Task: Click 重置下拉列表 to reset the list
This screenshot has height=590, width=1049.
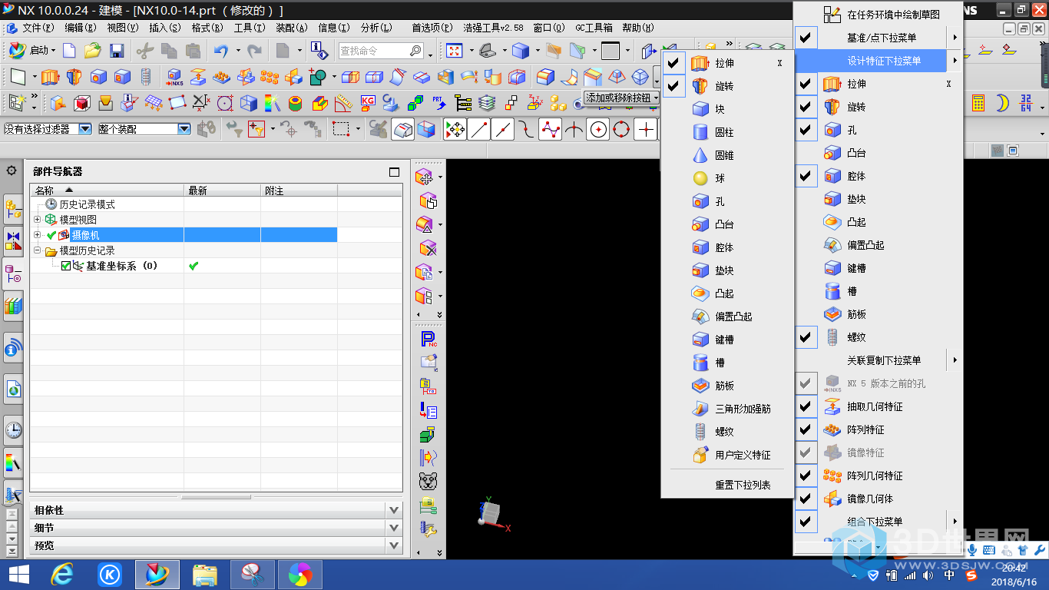Action: (x=743, y=485)
